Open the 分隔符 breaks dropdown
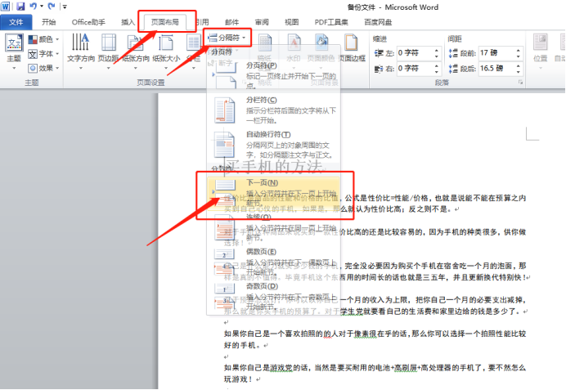 click(x=227, y=38)
